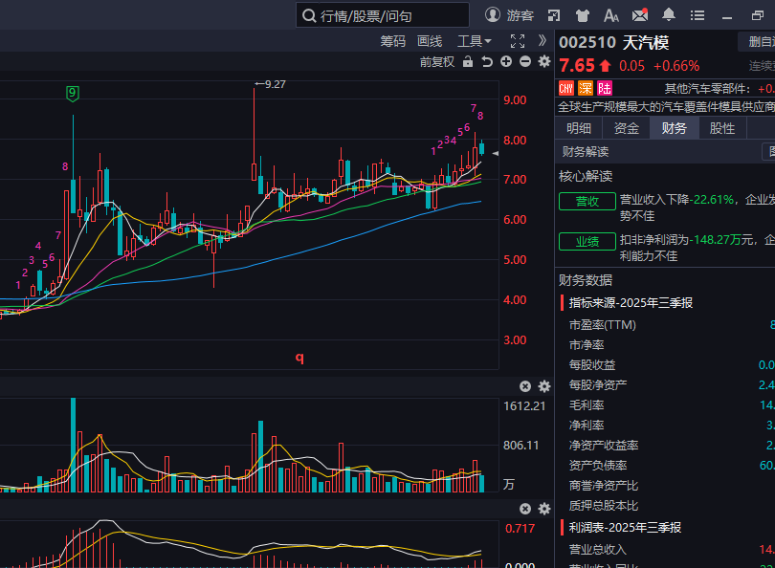Click the CNY currency badge
Viewport: 775px width, 568px height.
pyautogui.click(x=566, y=88)
